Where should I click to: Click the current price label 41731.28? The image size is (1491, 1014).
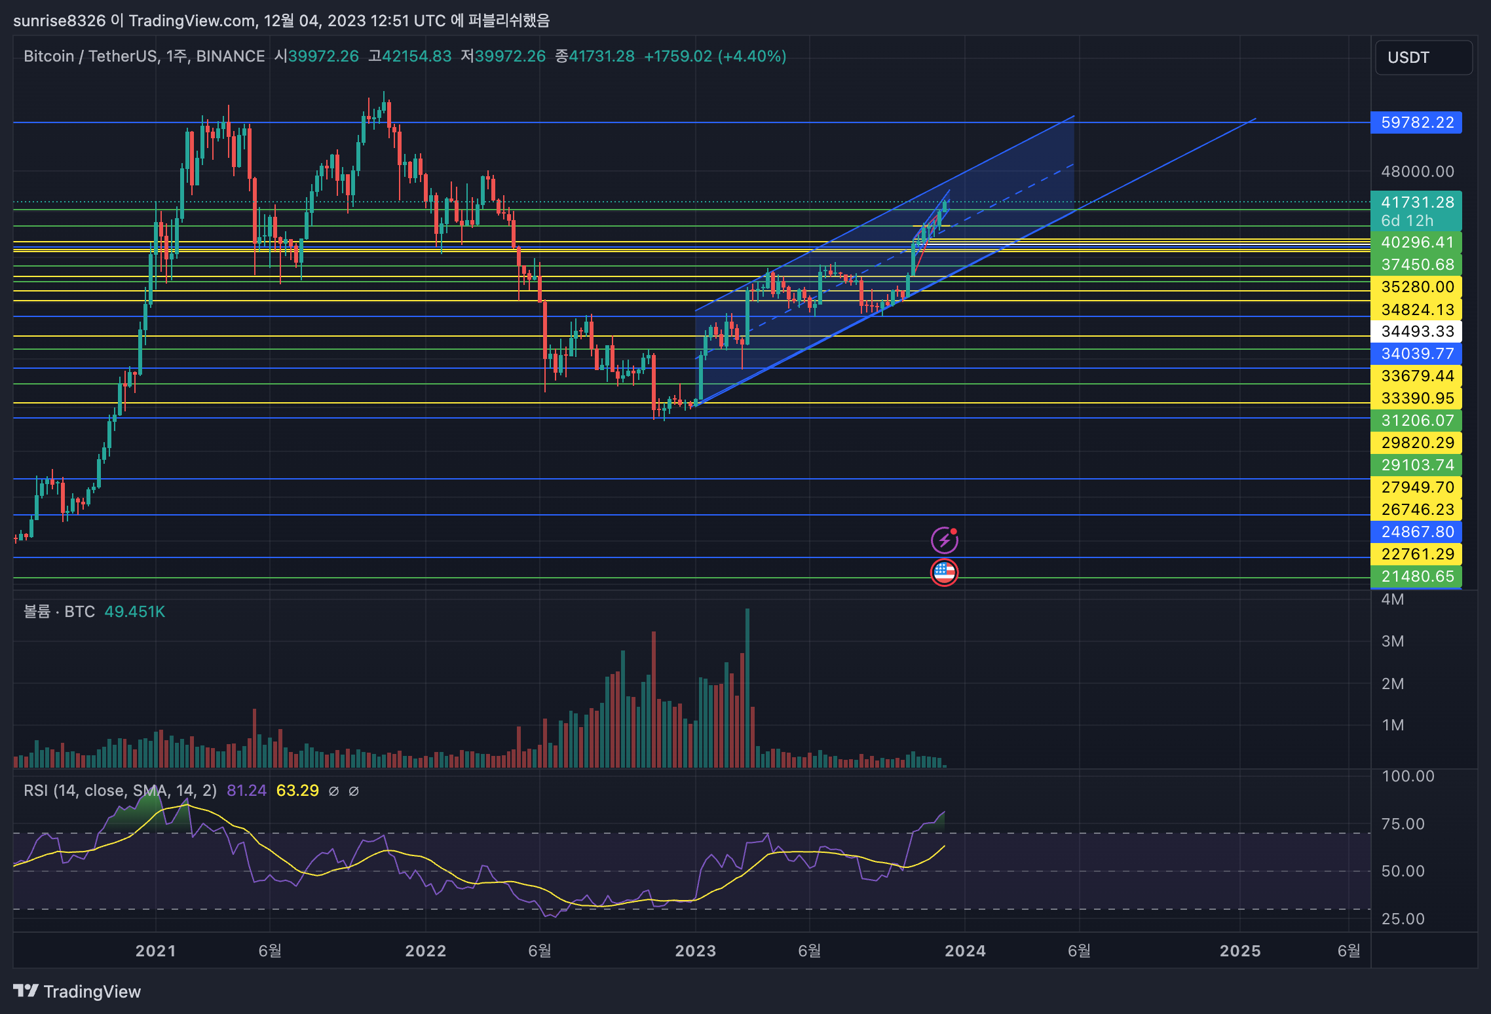tap(1416, 202)
